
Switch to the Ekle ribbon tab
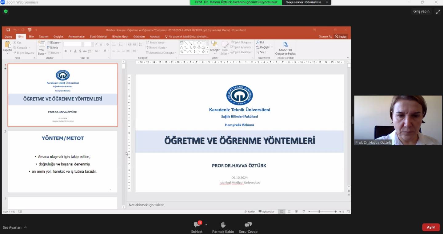[x=31, y=37]
